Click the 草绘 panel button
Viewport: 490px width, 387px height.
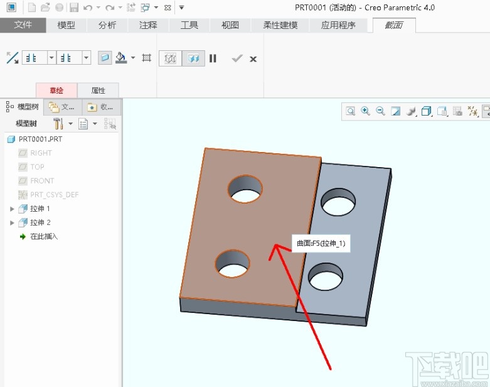[x=57, y=90]
